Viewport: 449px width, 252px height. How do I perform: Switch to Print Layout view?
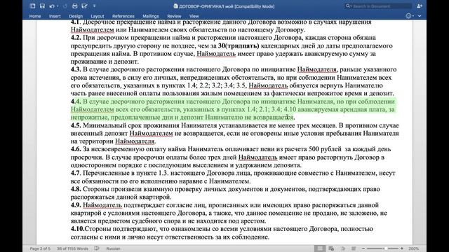point(320,248)
